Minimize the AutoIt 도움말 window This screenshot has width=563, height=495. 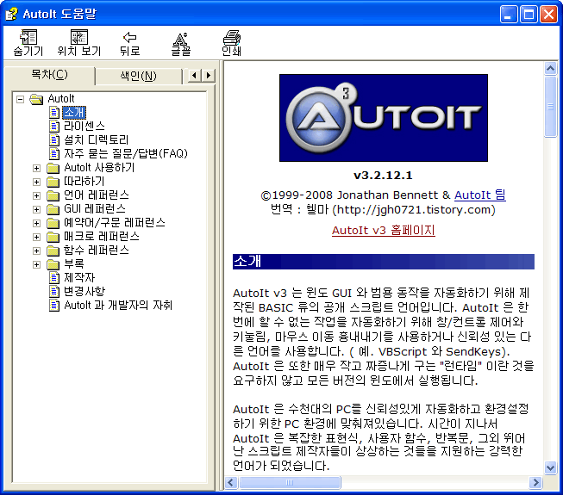509,14
